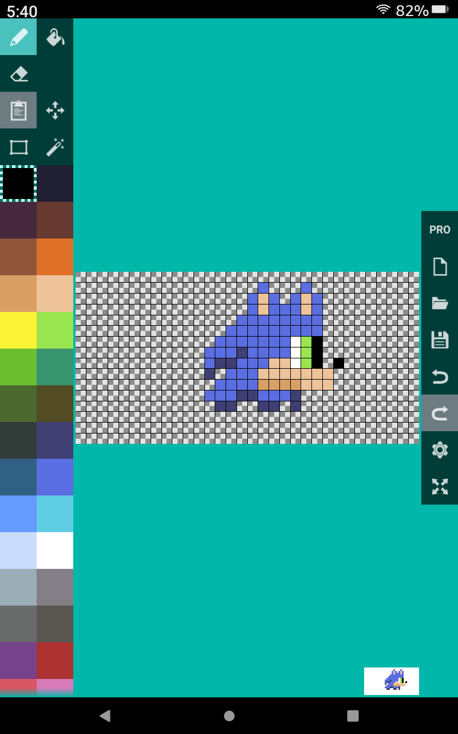Pick the medium brown swatch

click(x=18, y=257)
